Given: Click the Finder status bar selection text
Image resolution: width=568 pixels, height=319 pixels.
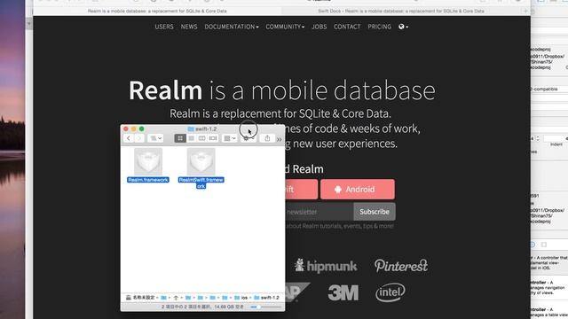Looking at the screenshot, I should tap(202, 307).
